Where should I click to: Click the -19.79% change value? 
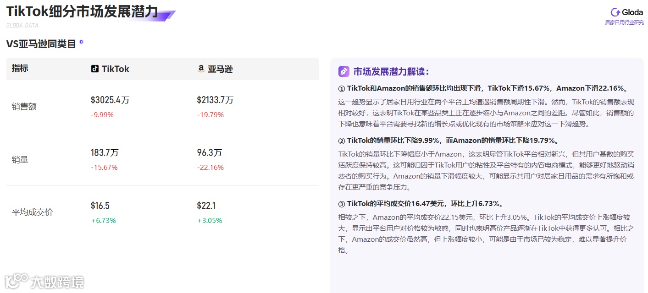[x=210, y=115]
